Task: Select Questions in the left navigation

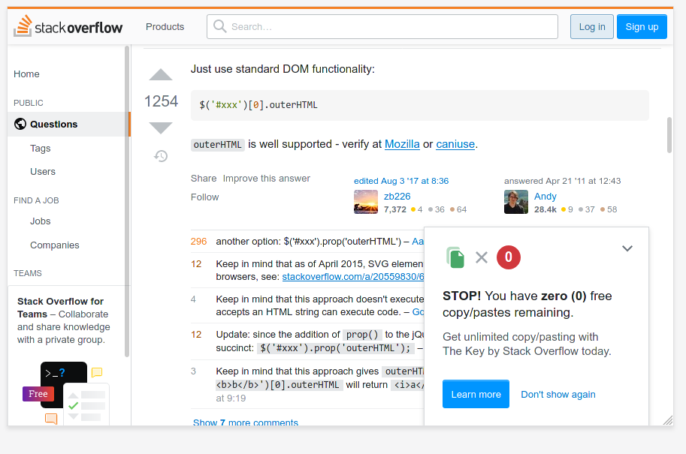Action: pyautogui.click(x=68, y=124)
